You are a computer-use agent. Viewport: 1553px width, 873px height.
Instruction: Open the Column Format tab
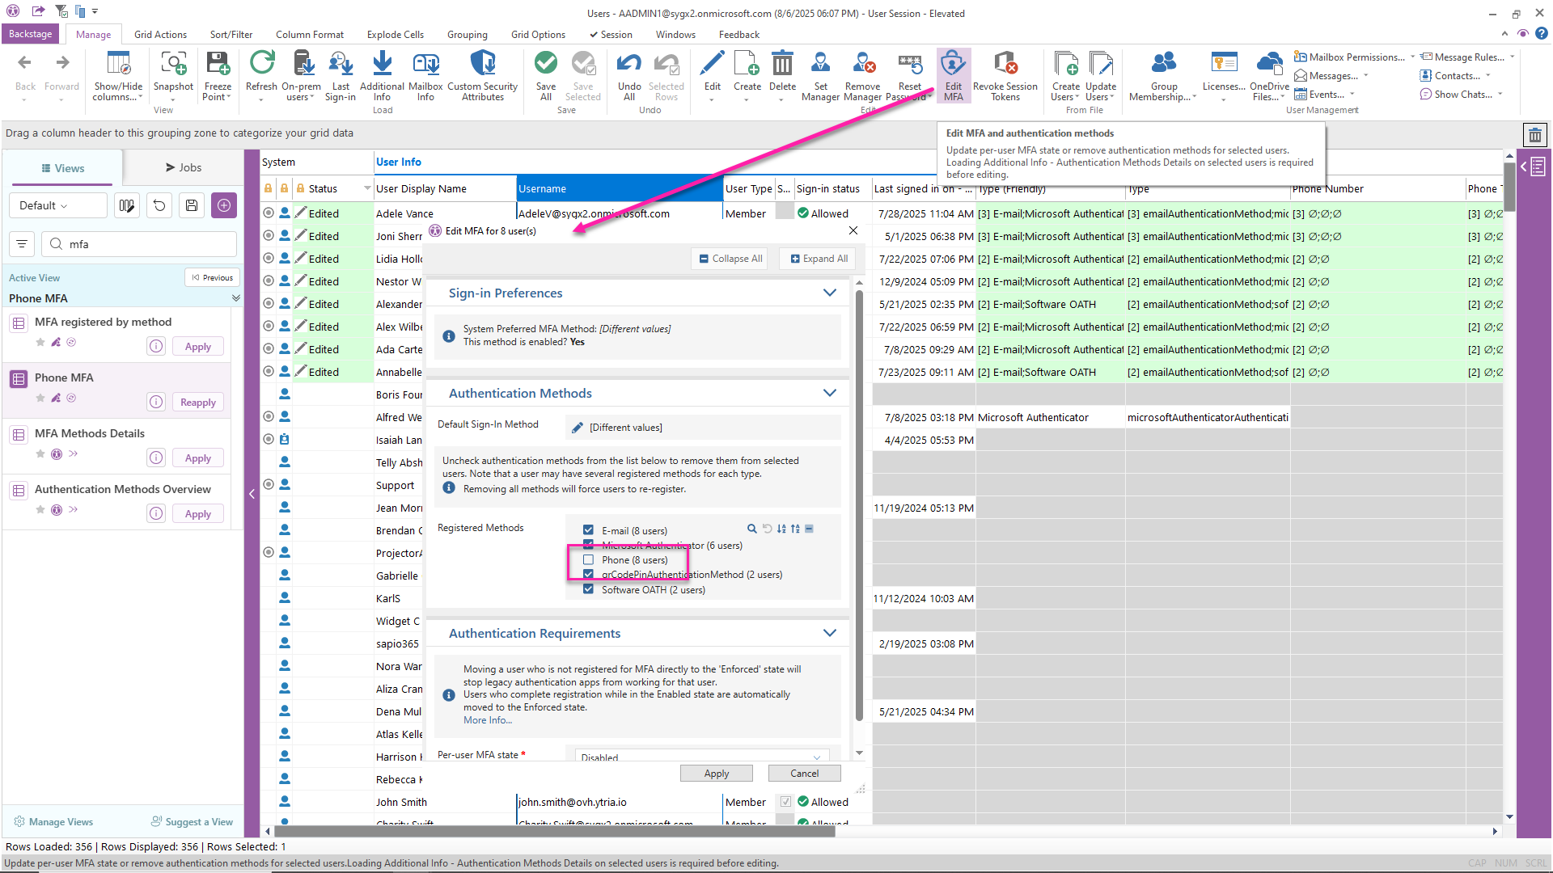pyautogui.click(x=310, y=34)
